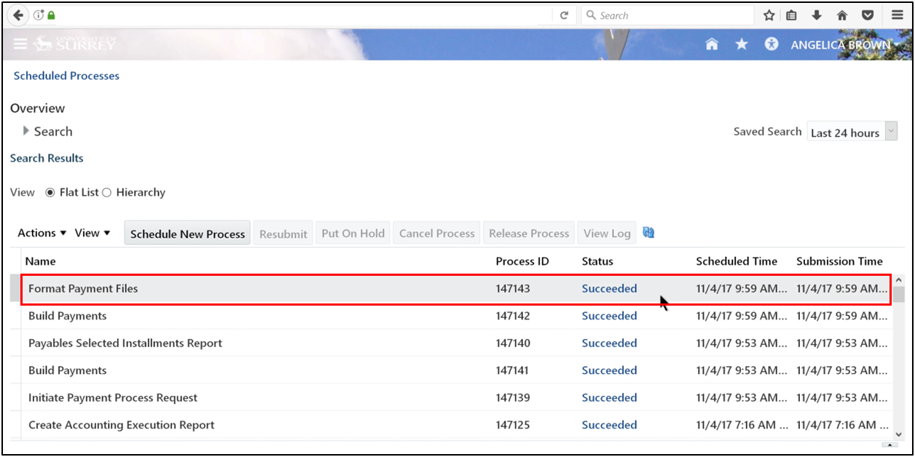Open Succeeded status link for process 147143
Viewport: 915px width, 457px height.
pos(609,288)
